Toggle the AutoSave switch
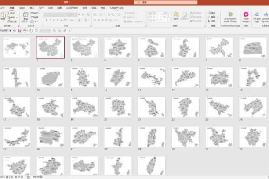The width and height of the screenshot is (269, 179). coord(12,31)
